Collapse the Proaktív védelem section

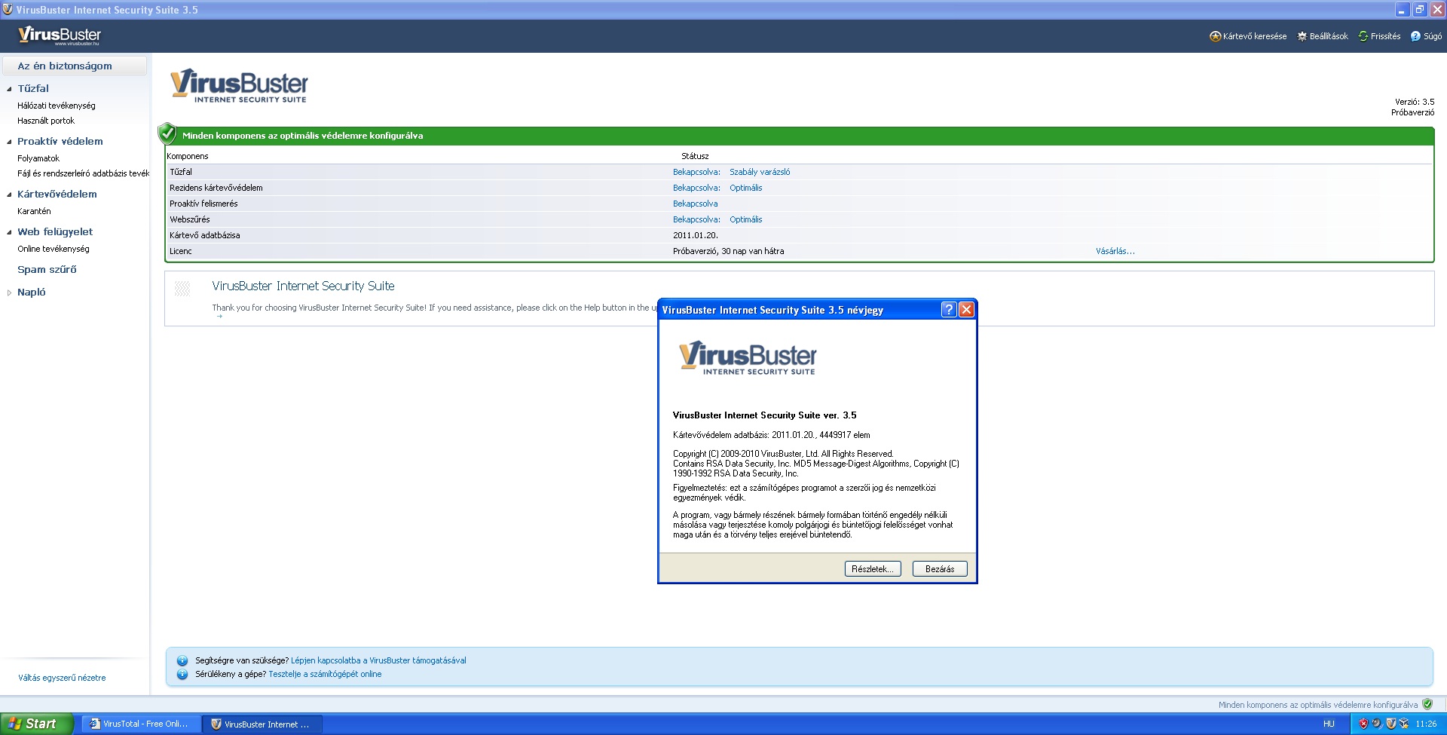[x=9, y=142]
